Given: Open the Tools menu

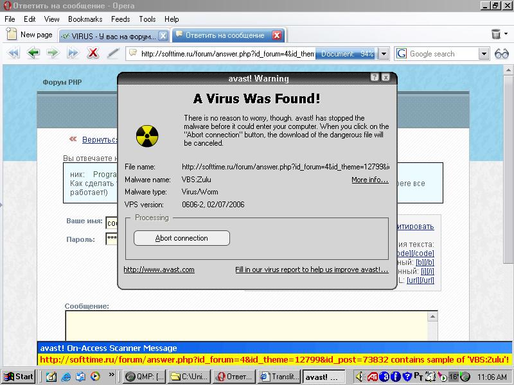Looking at the screenshot, I should pyautogui.click(x=147, y=19).
